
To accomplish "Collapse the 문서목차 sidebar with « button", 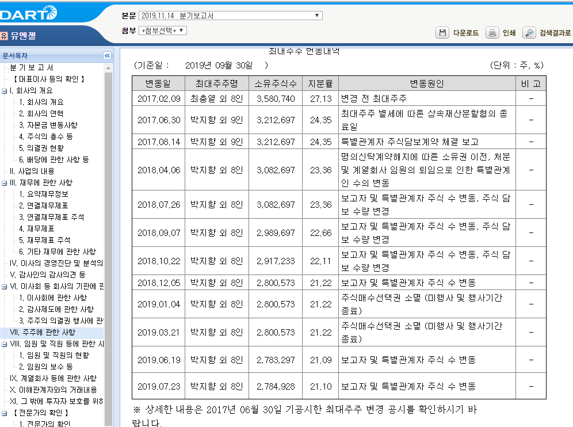I will (x=107, y=56).
